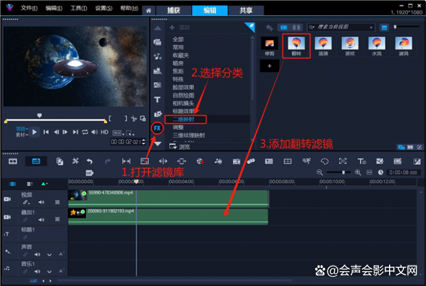The height and width of the screenshot is (286, 426).
Task: Open the sound and music library panel
Action: (157, 56)
